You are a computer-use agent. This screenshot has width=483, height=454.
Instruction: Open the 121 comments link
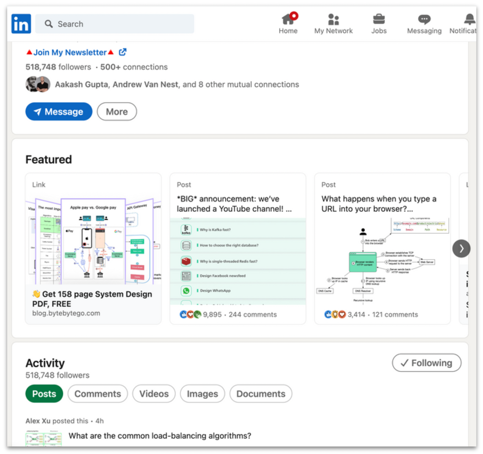(x=395, y=315)
